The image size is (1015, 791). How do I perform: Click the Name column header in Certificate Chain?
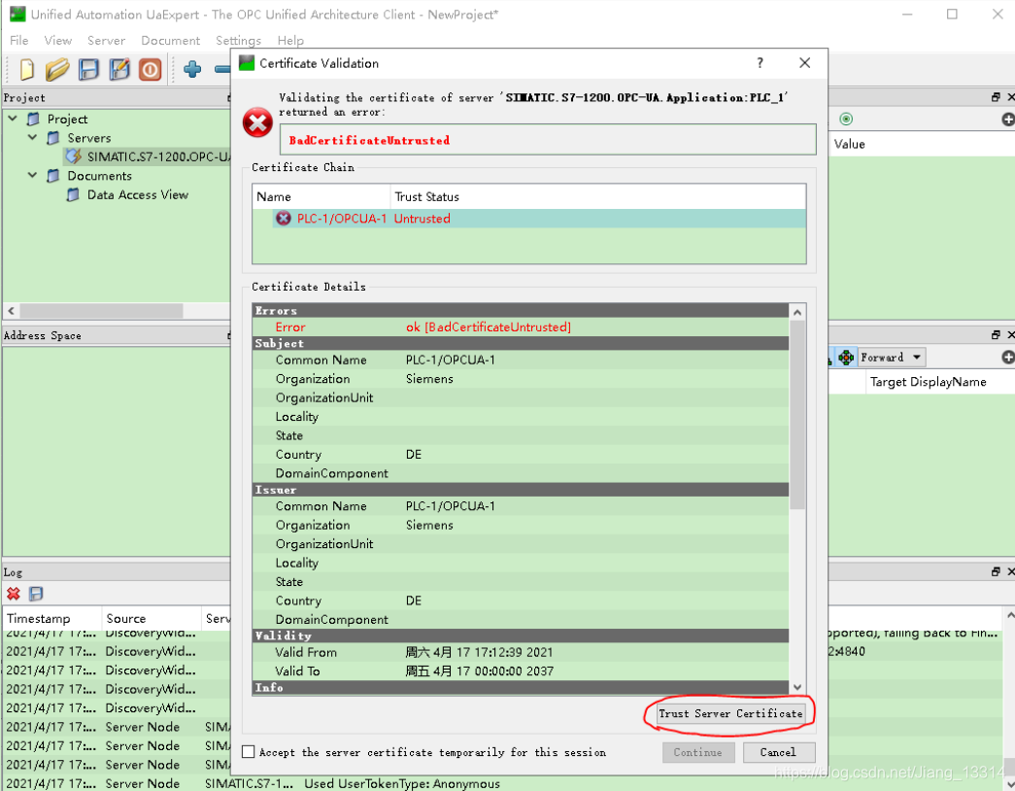pyautogui.click(x=321, y=196)
